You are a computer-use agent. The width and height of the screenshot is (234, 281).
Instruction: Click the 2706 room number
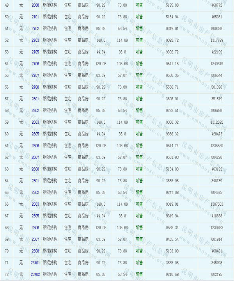pyautogui.click(x=35, y=64)
